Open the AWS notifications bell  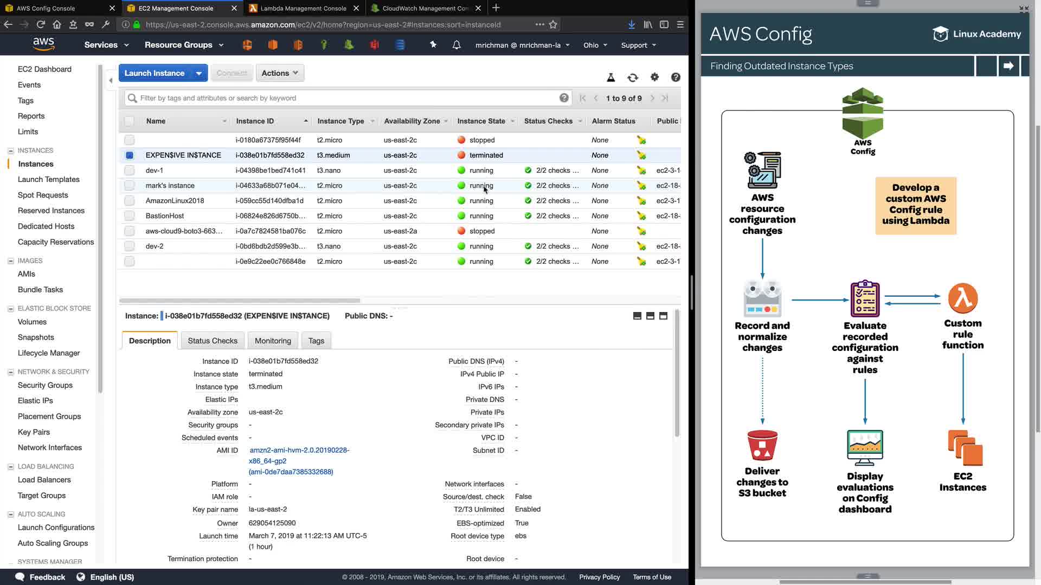[457, 45]
